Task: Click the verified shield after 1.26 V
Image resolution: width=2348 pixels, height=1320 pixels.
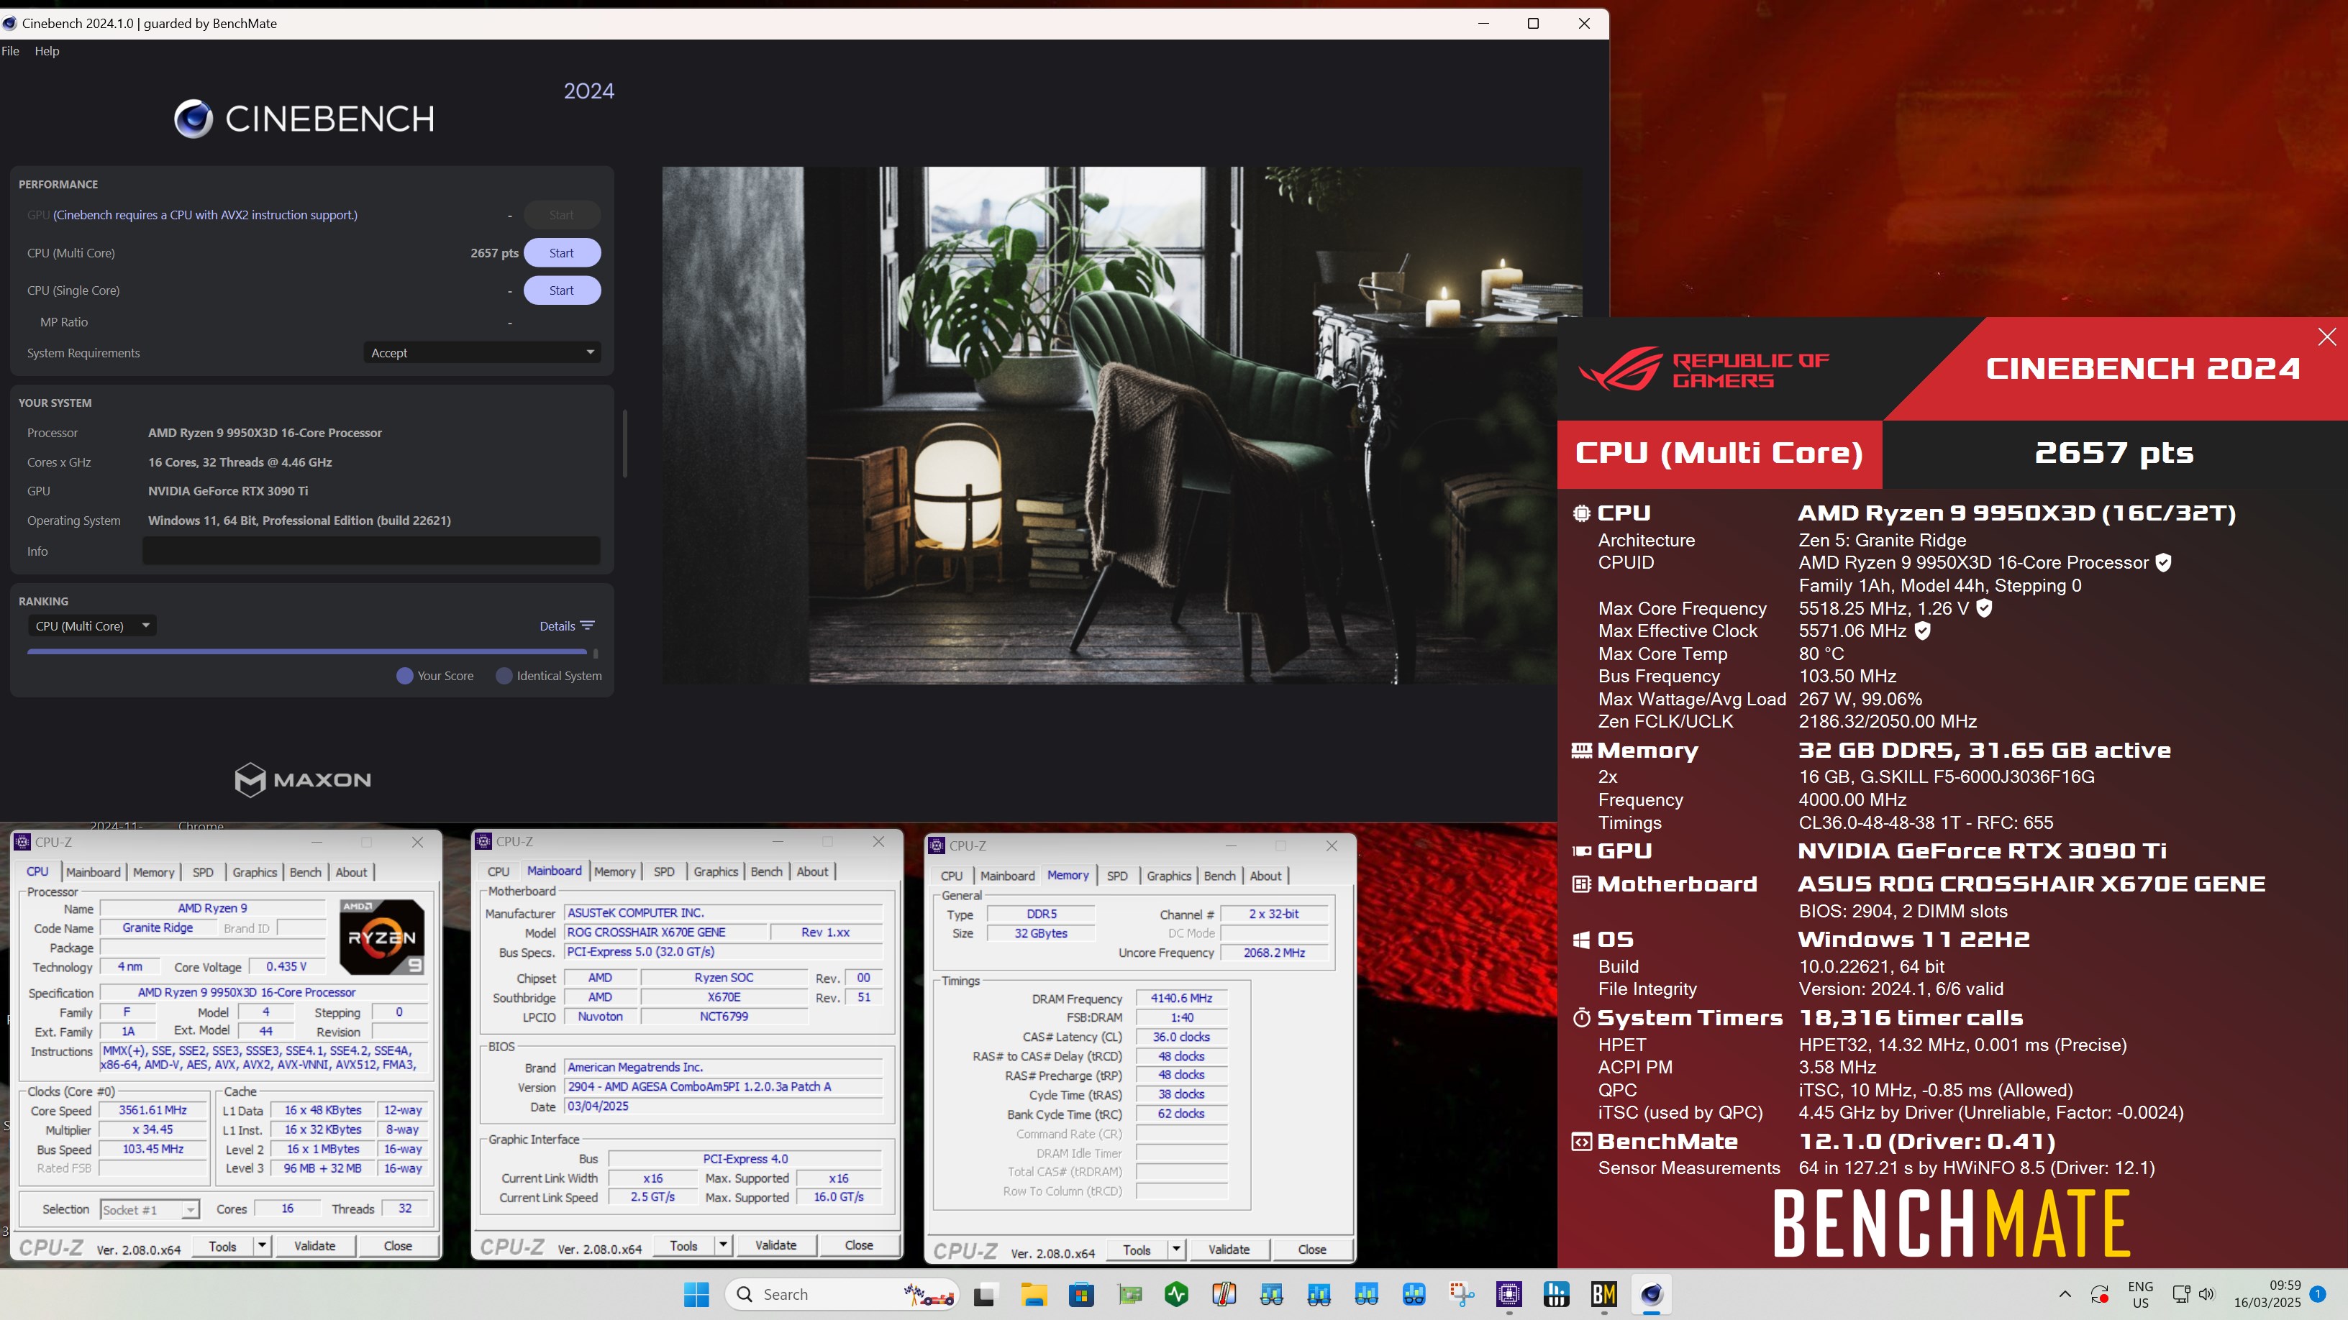Action: click(1983, 608)
